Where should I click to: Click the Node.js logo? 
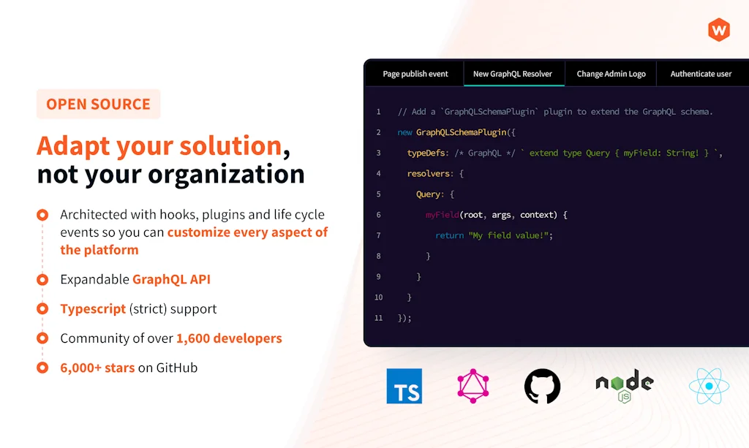[625, 385]
